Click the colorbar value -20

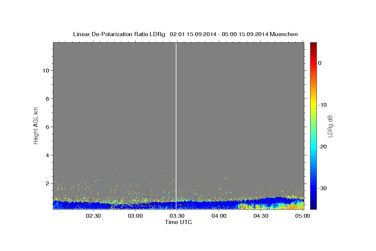[x=322, y=147]
